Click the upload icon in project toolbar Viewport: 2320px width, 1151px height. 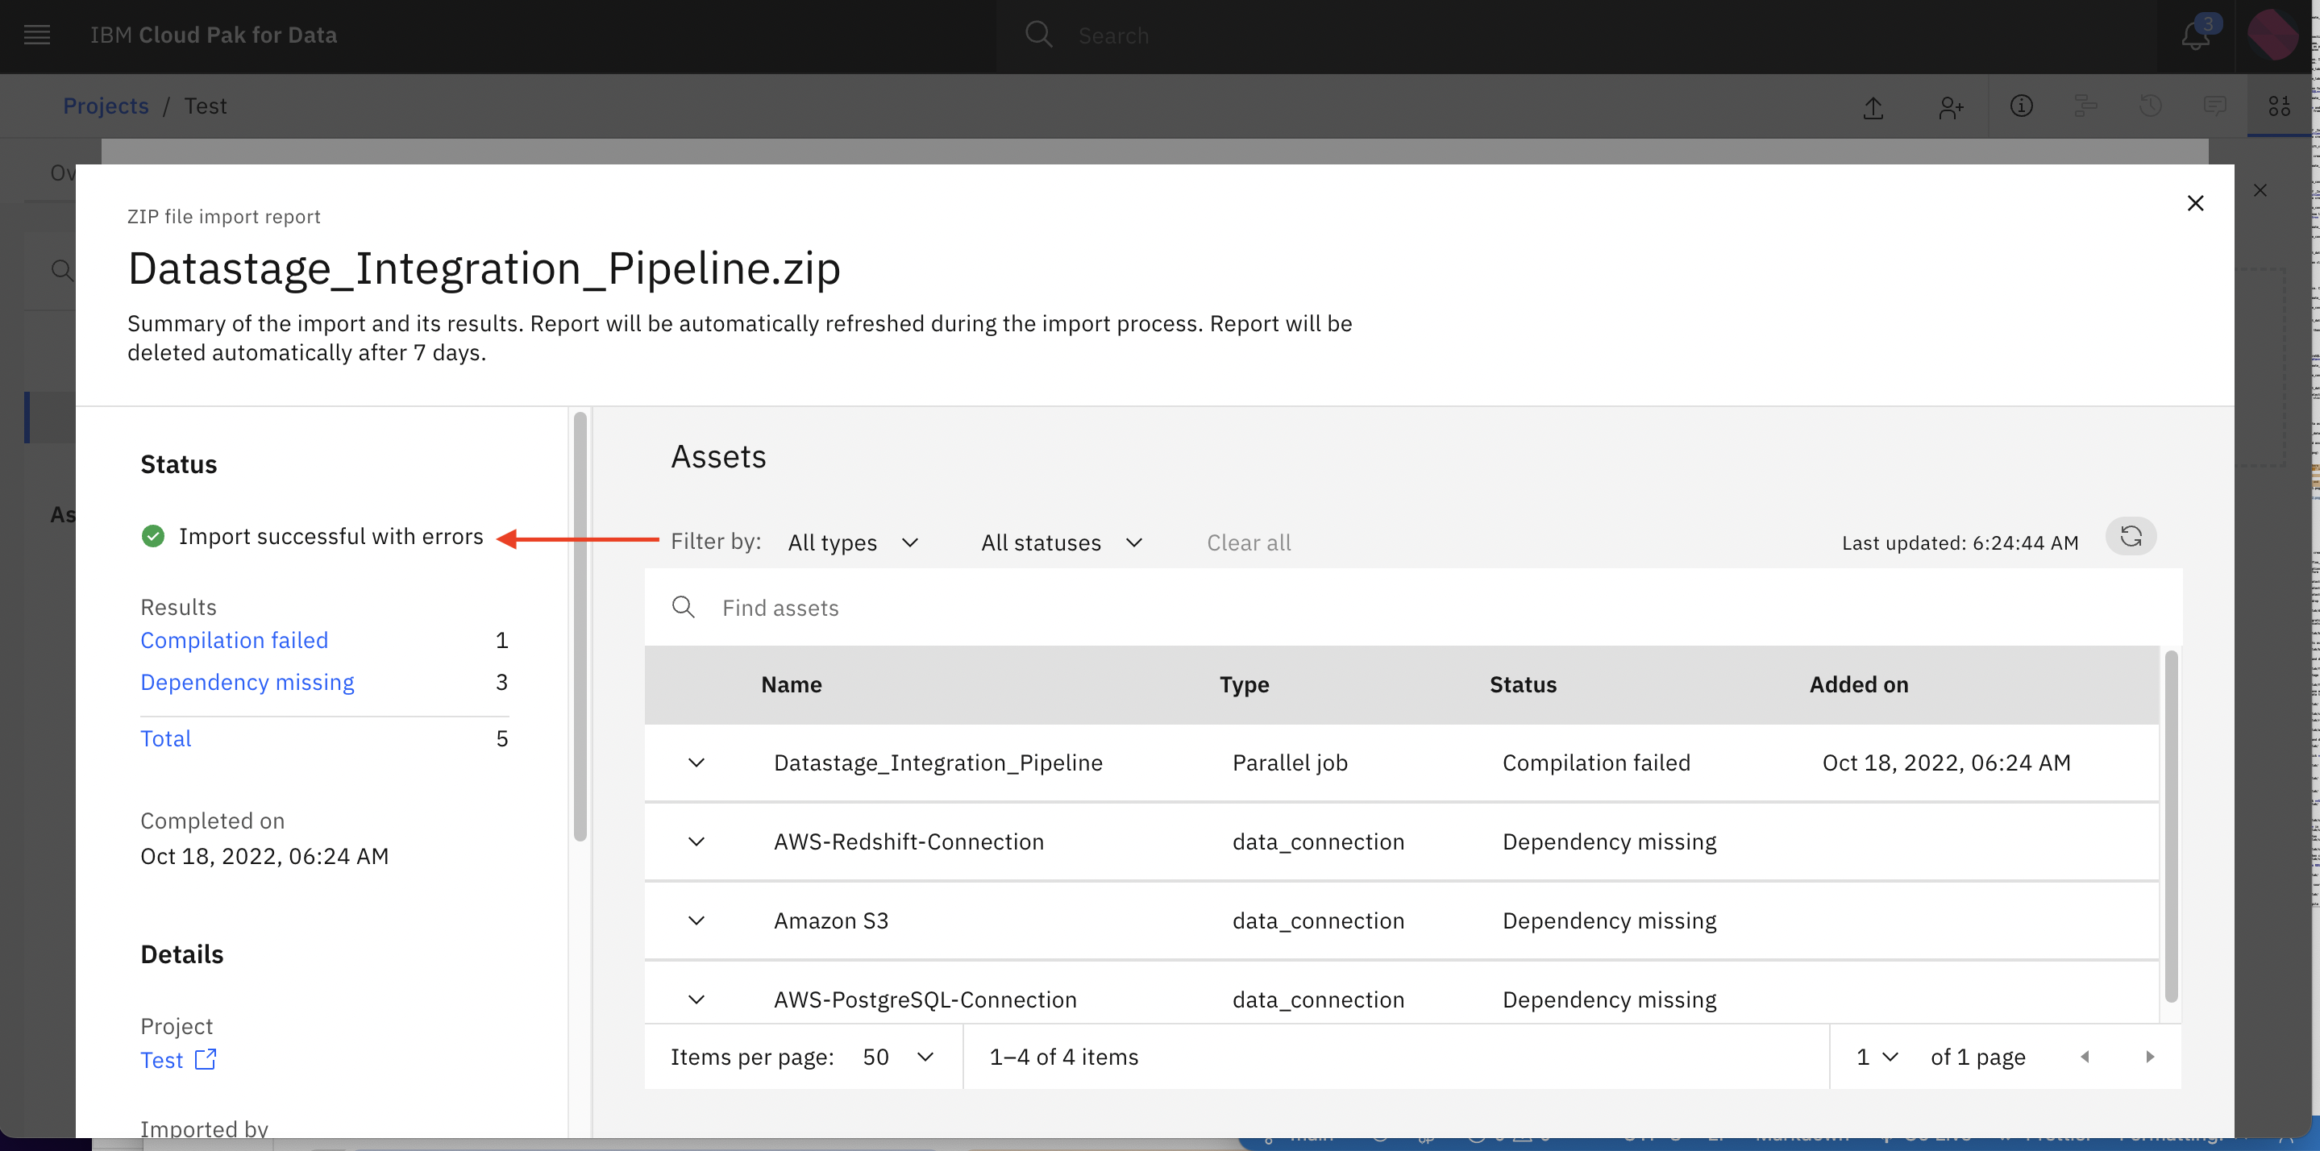coord(1873,107)
